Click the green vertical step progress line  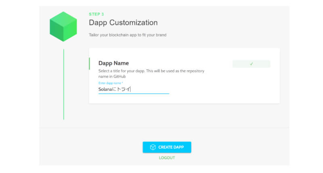63,84
